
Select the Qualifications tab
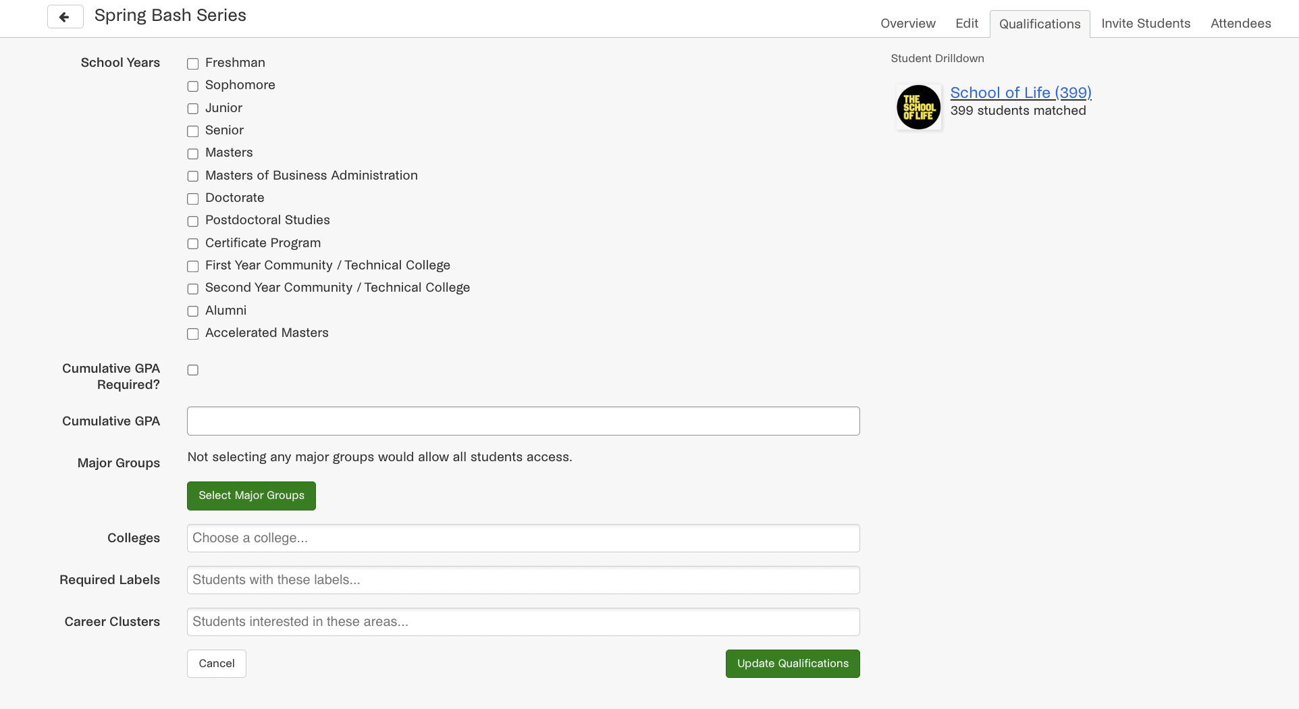[1040, 24]
